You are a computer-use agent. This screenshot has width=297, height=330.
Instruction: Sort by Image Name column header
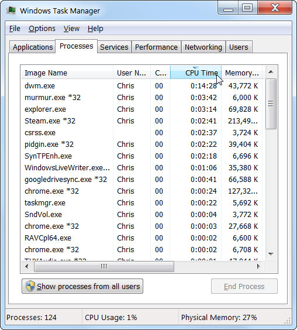tap(67, 73)
